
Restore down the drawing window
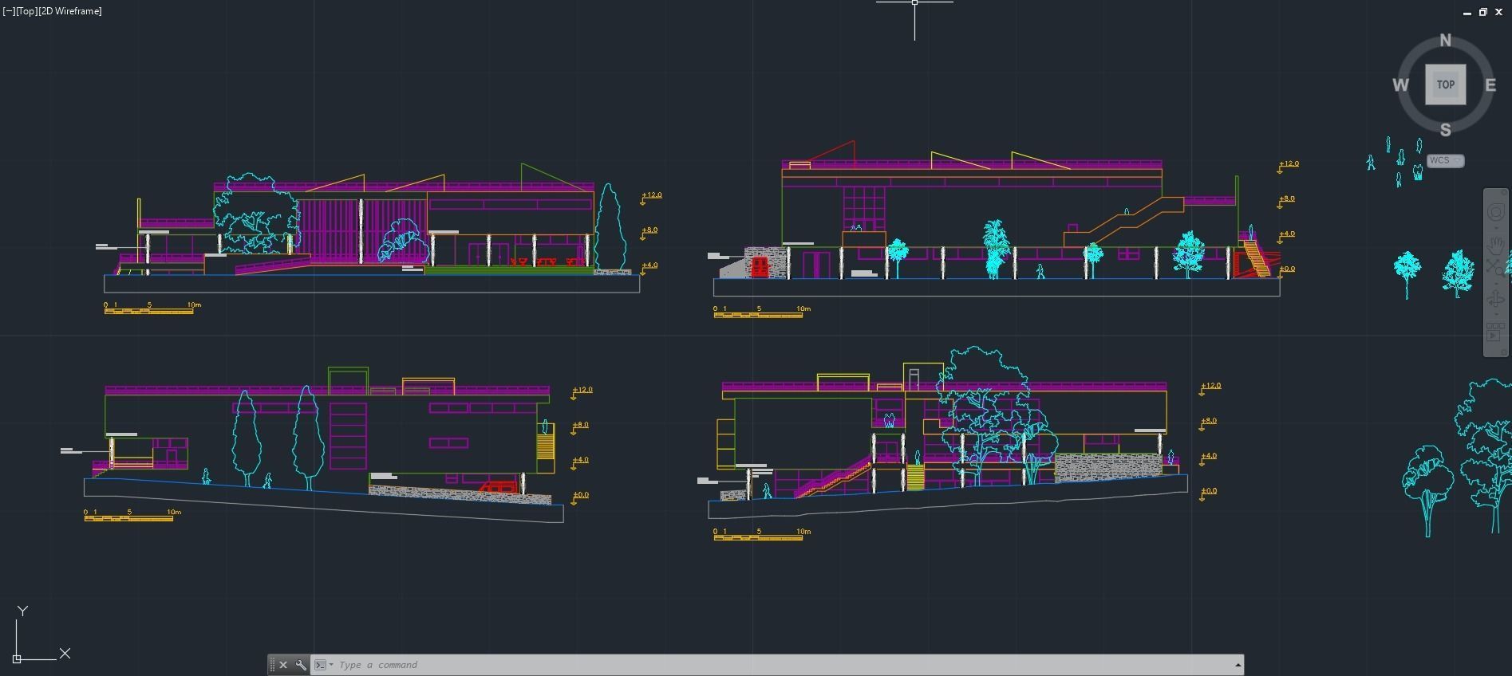pos(1483,13)
